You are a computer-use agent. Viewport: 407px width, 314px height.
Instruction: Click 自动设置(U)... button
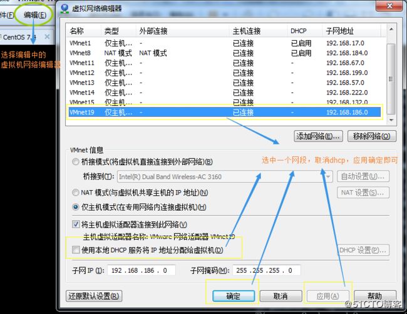363,176
